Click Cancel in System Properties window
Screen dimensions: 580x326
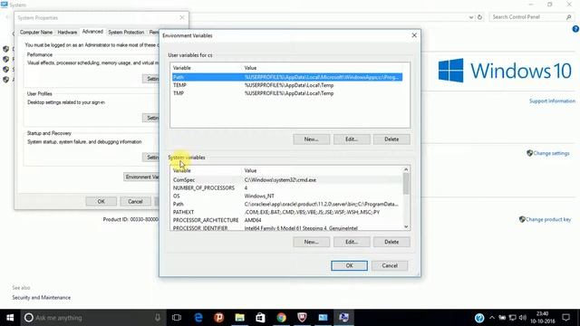tap(135, 201)
